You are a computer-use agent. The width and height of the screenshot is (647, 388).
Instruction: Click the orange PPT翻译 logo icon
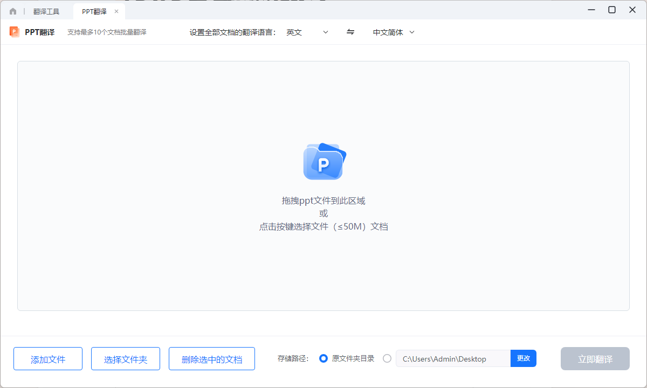[x=15, y=32]
